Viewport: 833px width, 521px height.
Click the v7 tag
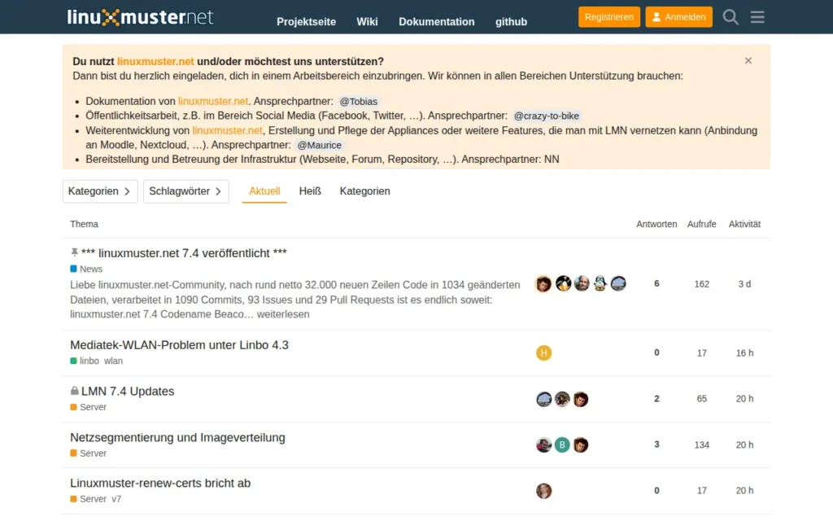(116, 499)
